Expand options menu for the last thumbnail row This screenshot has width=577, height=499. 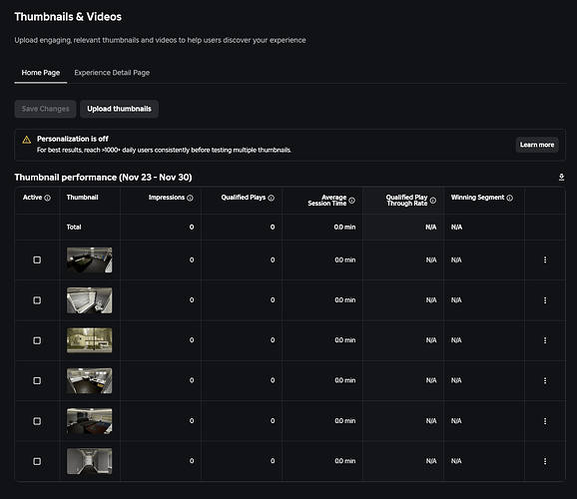[x=545, y=461]
